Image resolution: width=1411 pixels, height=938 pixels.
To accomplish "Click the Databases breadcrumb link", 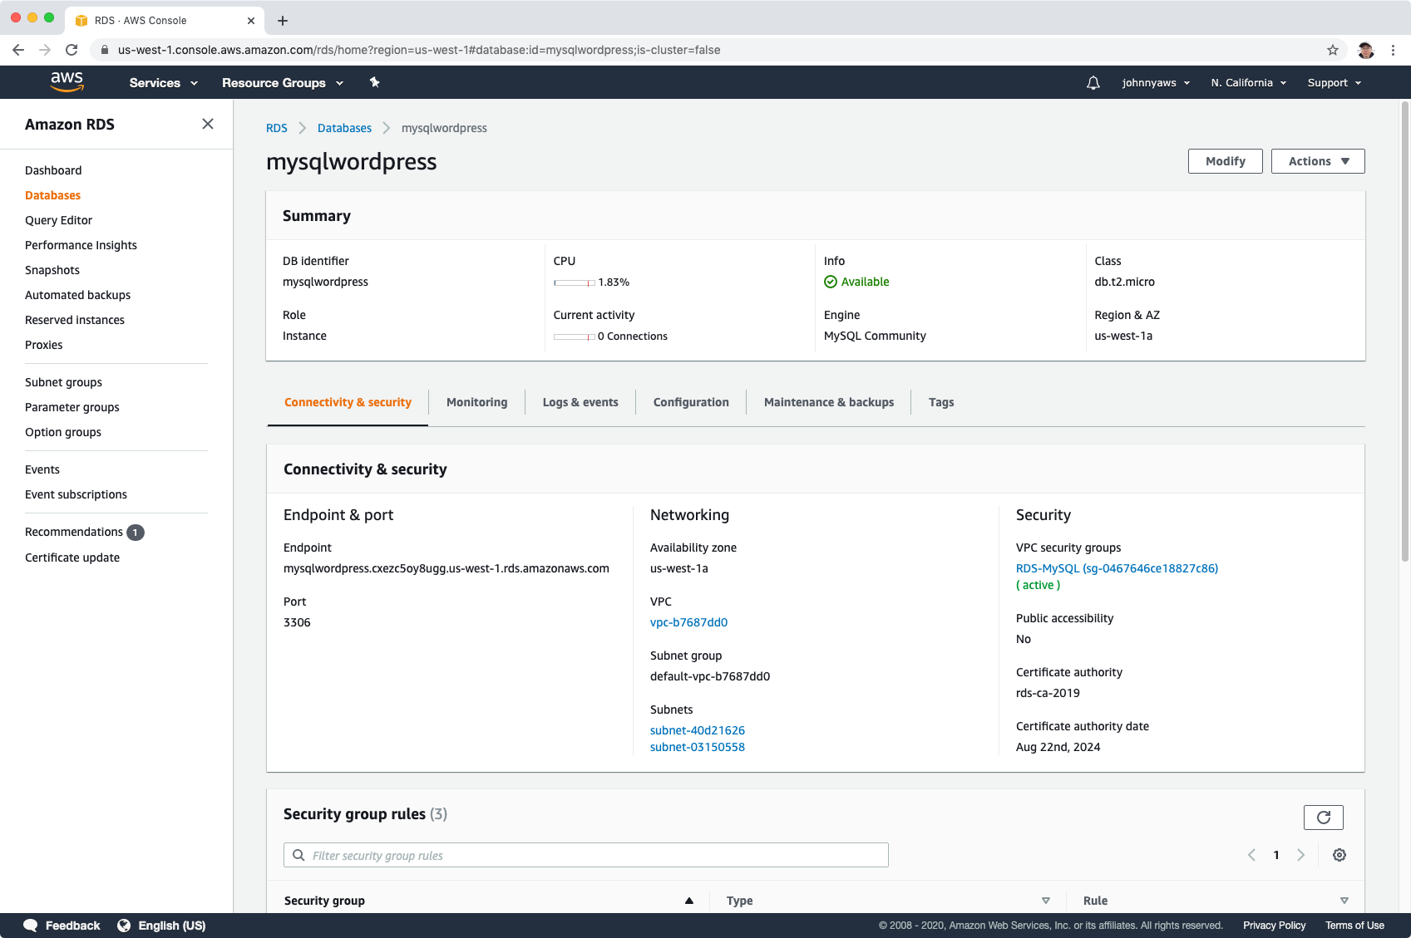I will [344, 128].
